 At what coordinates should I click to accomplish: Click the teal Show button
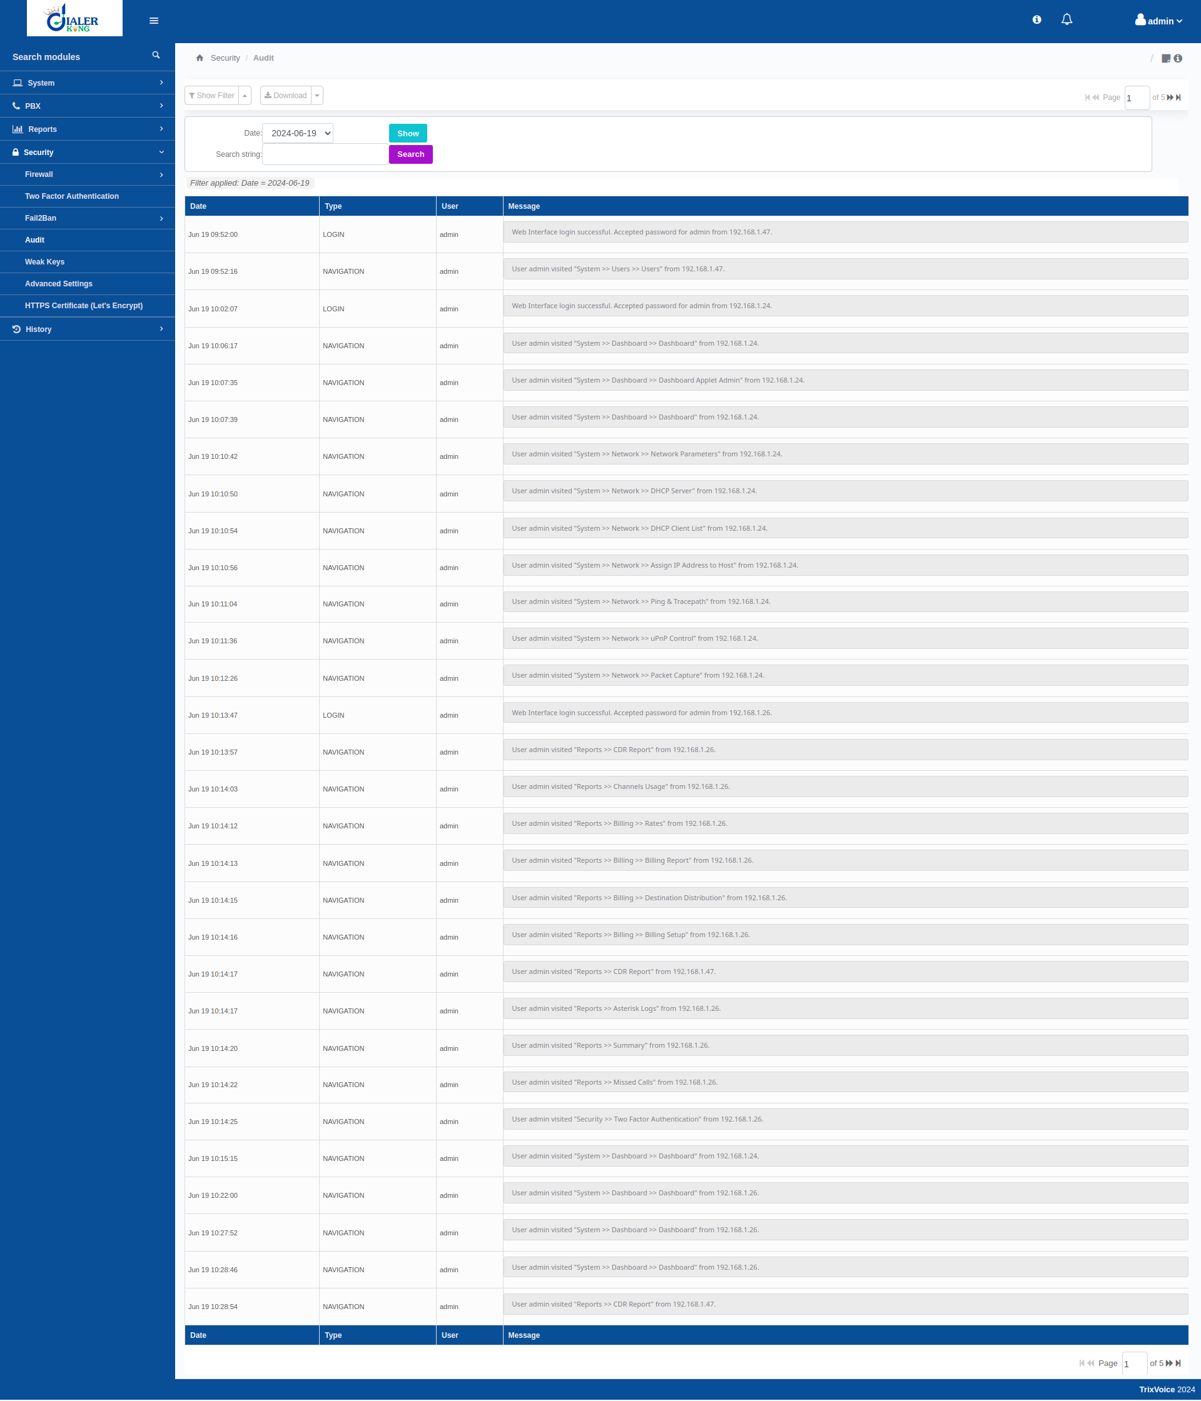408,133
